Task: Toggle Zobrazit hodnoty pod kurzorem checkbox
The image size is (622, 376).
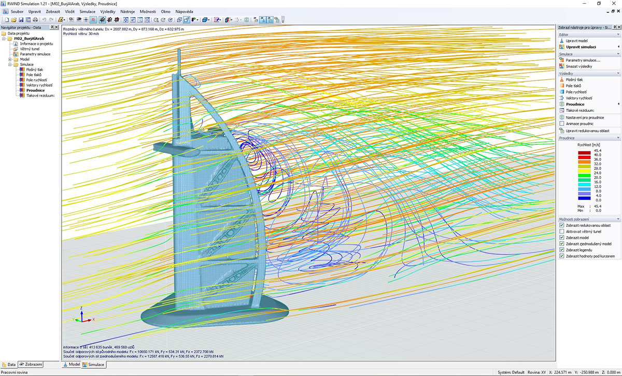Action: pos(562,256)
